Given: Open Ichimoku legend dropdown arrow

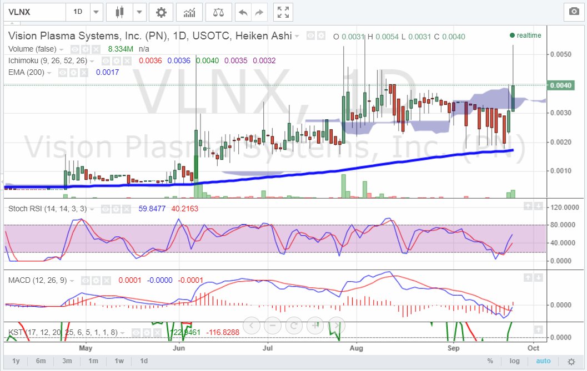Looking at the screenshot, I should [92, 61].
